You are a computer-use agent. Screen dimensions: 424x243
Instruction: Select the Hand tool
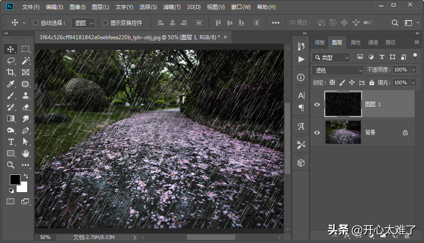click(x=26, y=153)
